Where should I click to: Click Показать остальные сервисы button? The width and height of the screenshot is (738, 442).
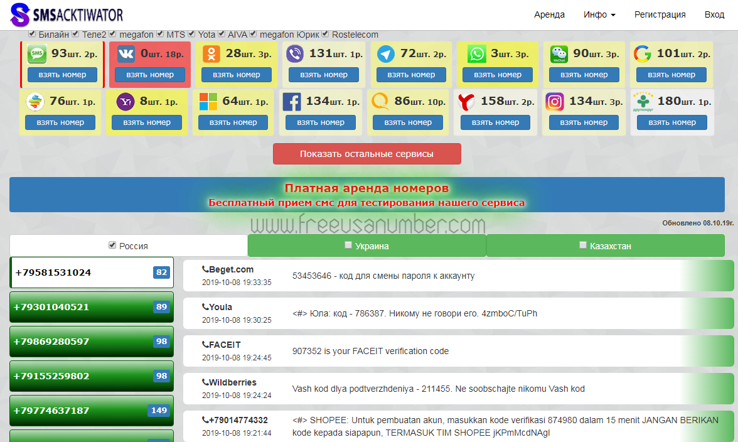coord(366,154)
